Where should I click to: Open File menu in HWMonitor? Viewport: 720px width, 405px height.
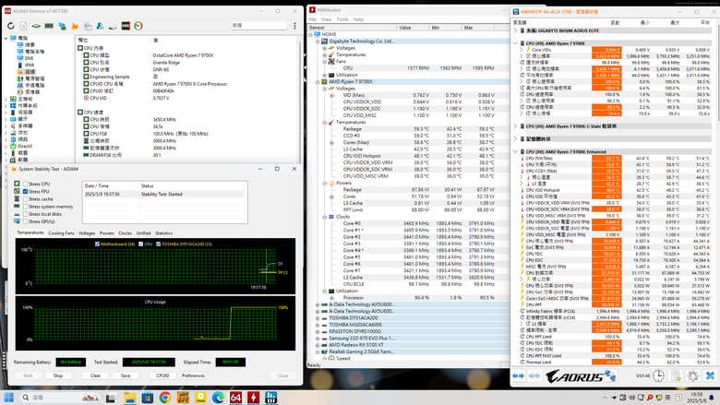pyautogui.click(x=313, y=19)
